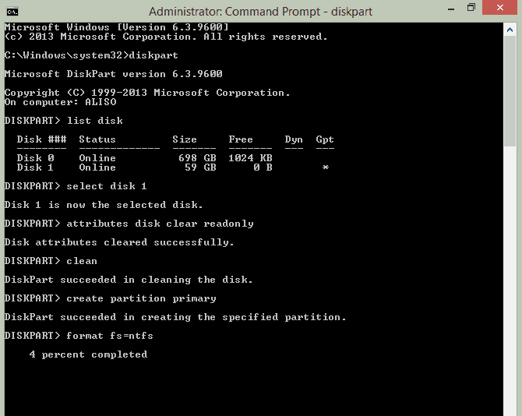The image size is (522, 416).
Task: Click the Gpt asterisk for Disk 1
Action: click(x=326, y=167)
